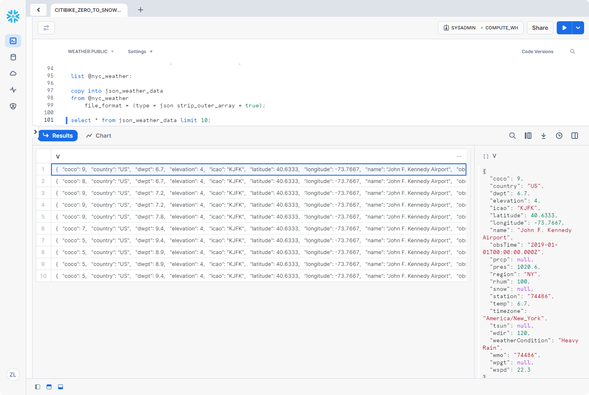Open the Settings dropdown
589x395 pixels.
pos(140,51)
